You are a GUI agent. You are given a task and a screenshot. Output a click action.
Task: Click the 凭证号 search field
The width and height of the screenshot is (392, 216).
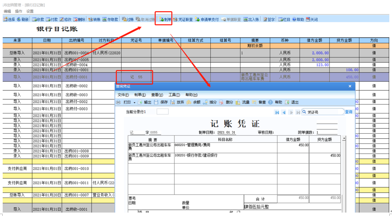point(323,112)
